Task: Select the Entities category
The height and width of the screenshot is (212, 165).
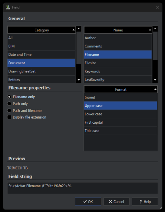Action: pos(41,79)
